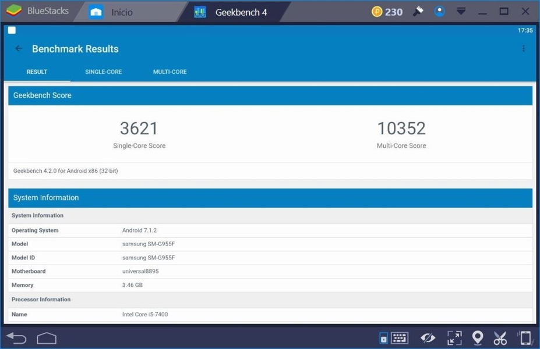Viewport: 540px width, 349px height.
Task: Maximize the BlueStacks window
Action: (x=504, y=12)
